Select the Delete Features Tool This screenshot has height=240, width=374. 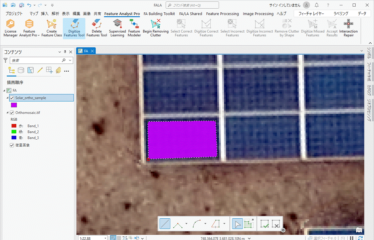click(x=97, y=28)
